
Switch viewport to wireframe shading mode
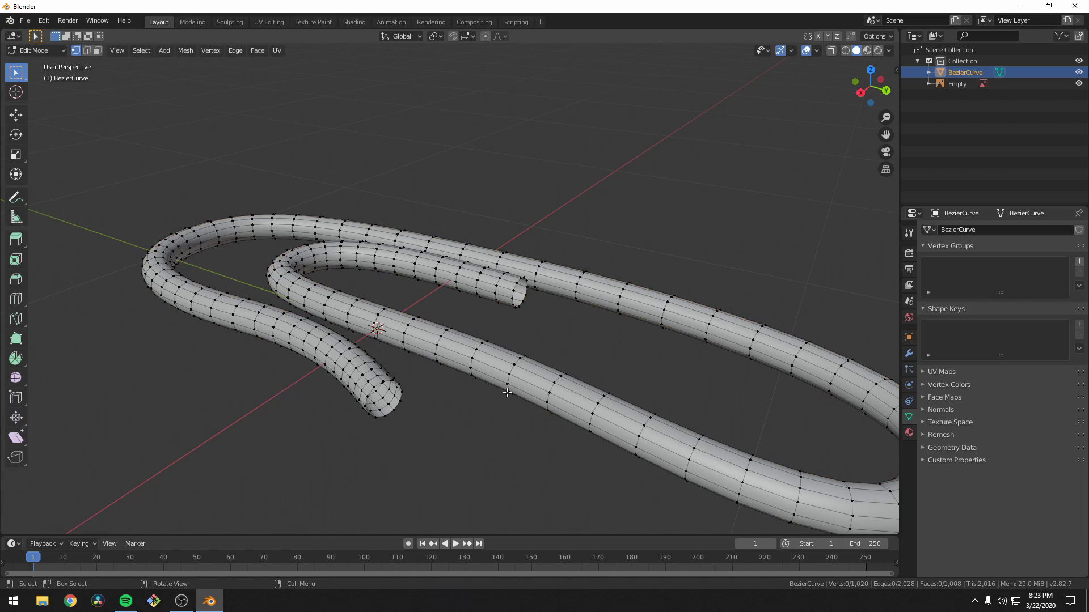pos(845,50)
